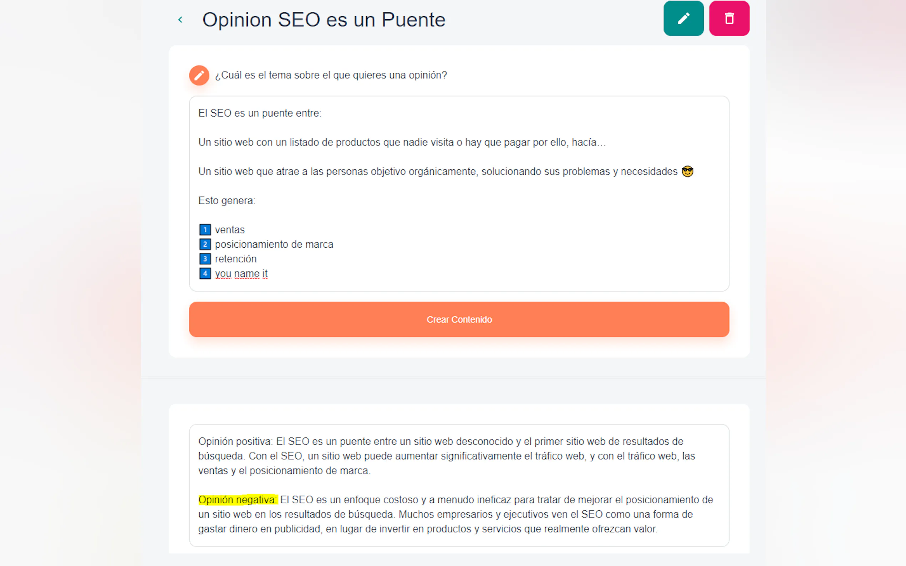The height and width of the screenshot is (566, 906).
Task: Place cursor on 'Esto genera:' line
Action: (227, 201)
